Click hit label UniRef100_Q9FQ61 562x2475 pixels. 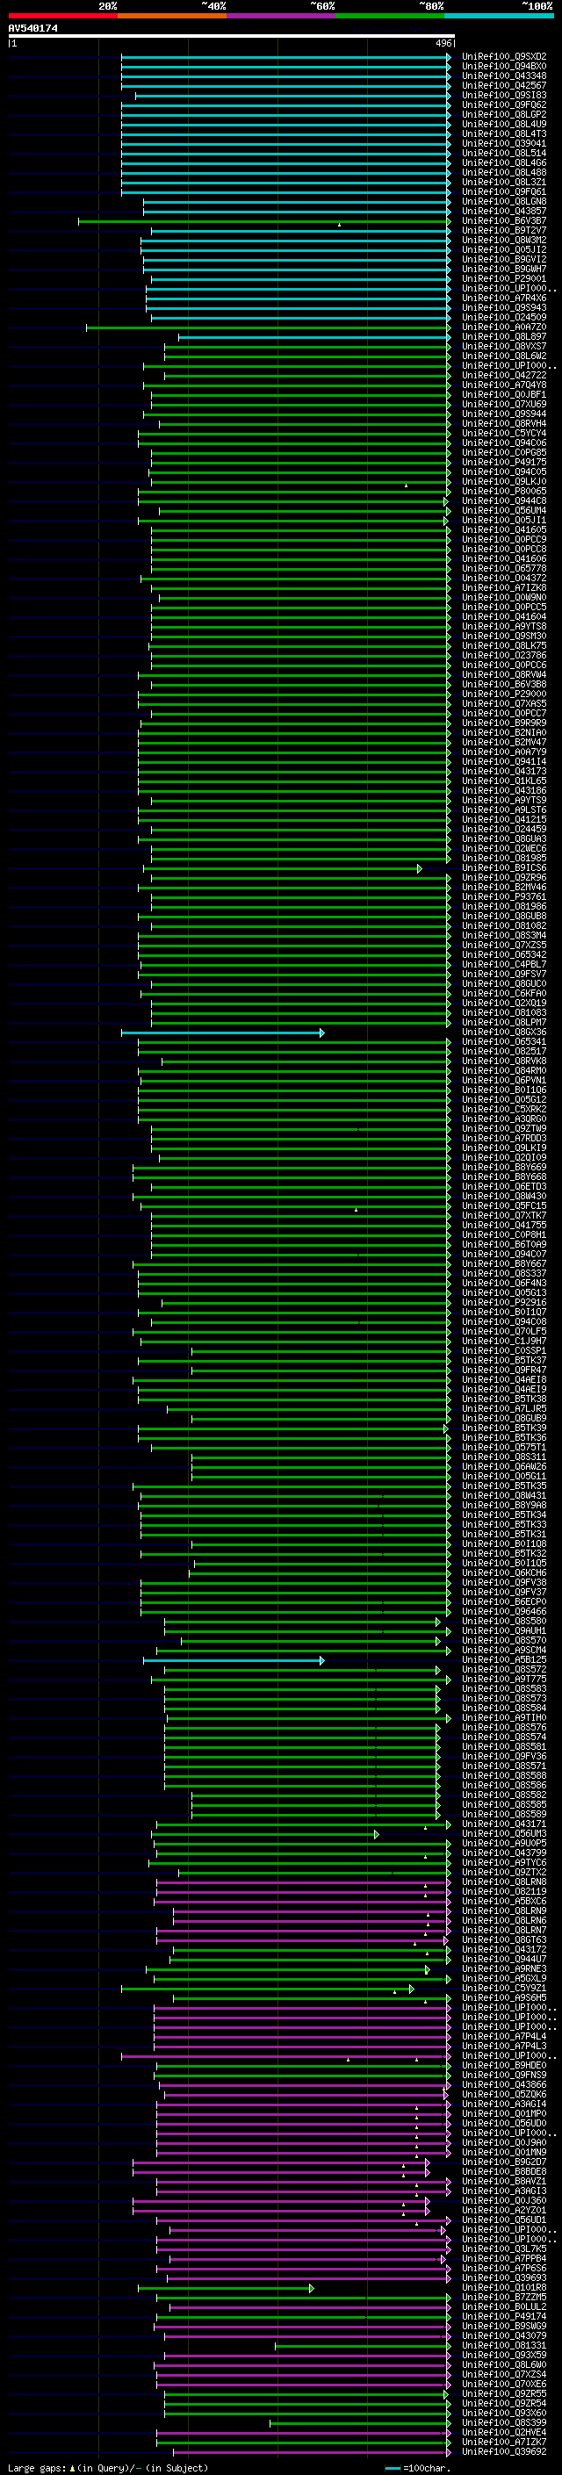tap(504, 192)
